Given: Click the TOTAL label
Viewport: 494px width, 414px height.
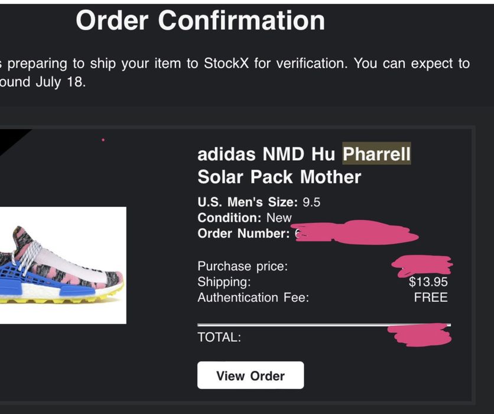Looking at the screenshot, I should click(219, 338).
